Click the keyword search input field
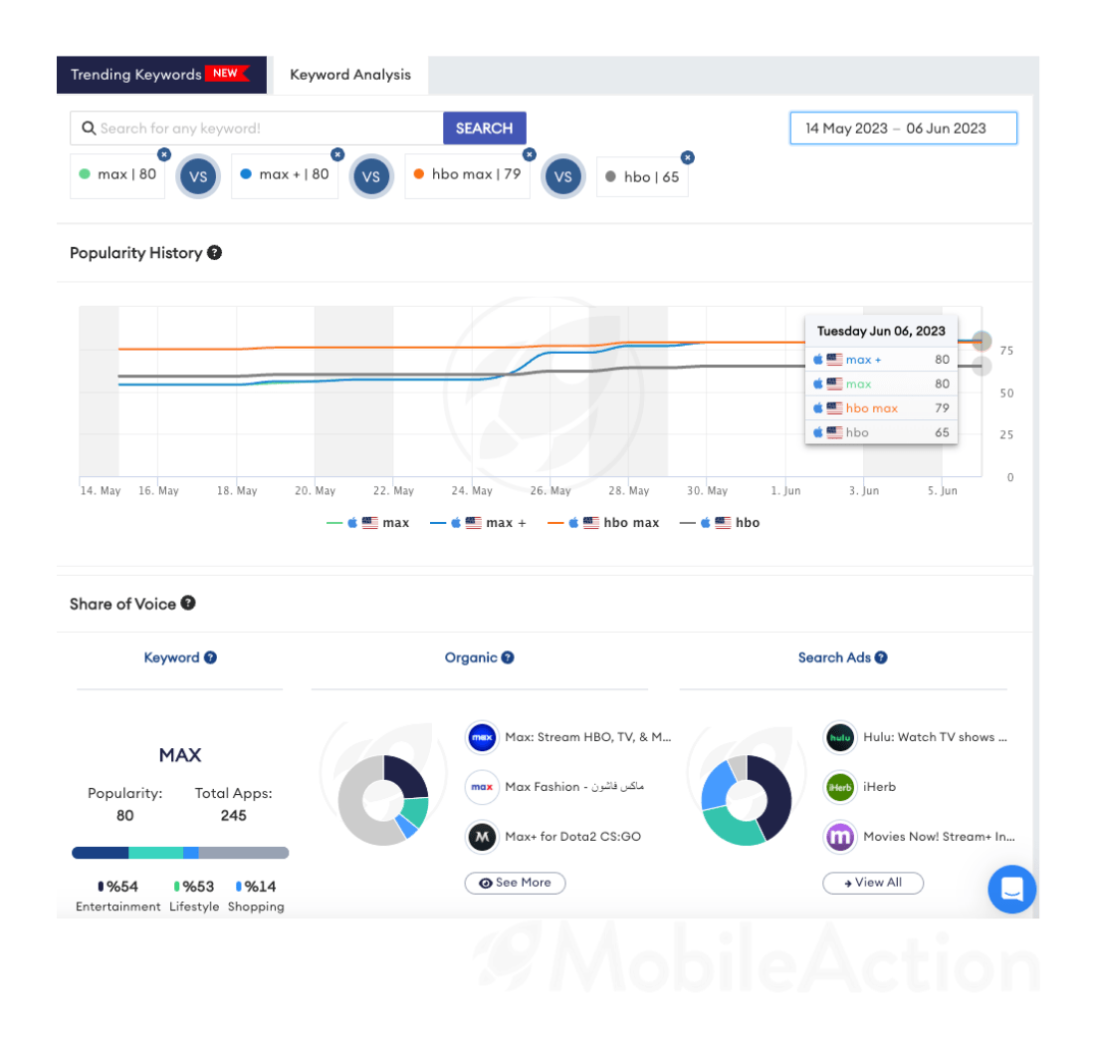 coord(257,129)
